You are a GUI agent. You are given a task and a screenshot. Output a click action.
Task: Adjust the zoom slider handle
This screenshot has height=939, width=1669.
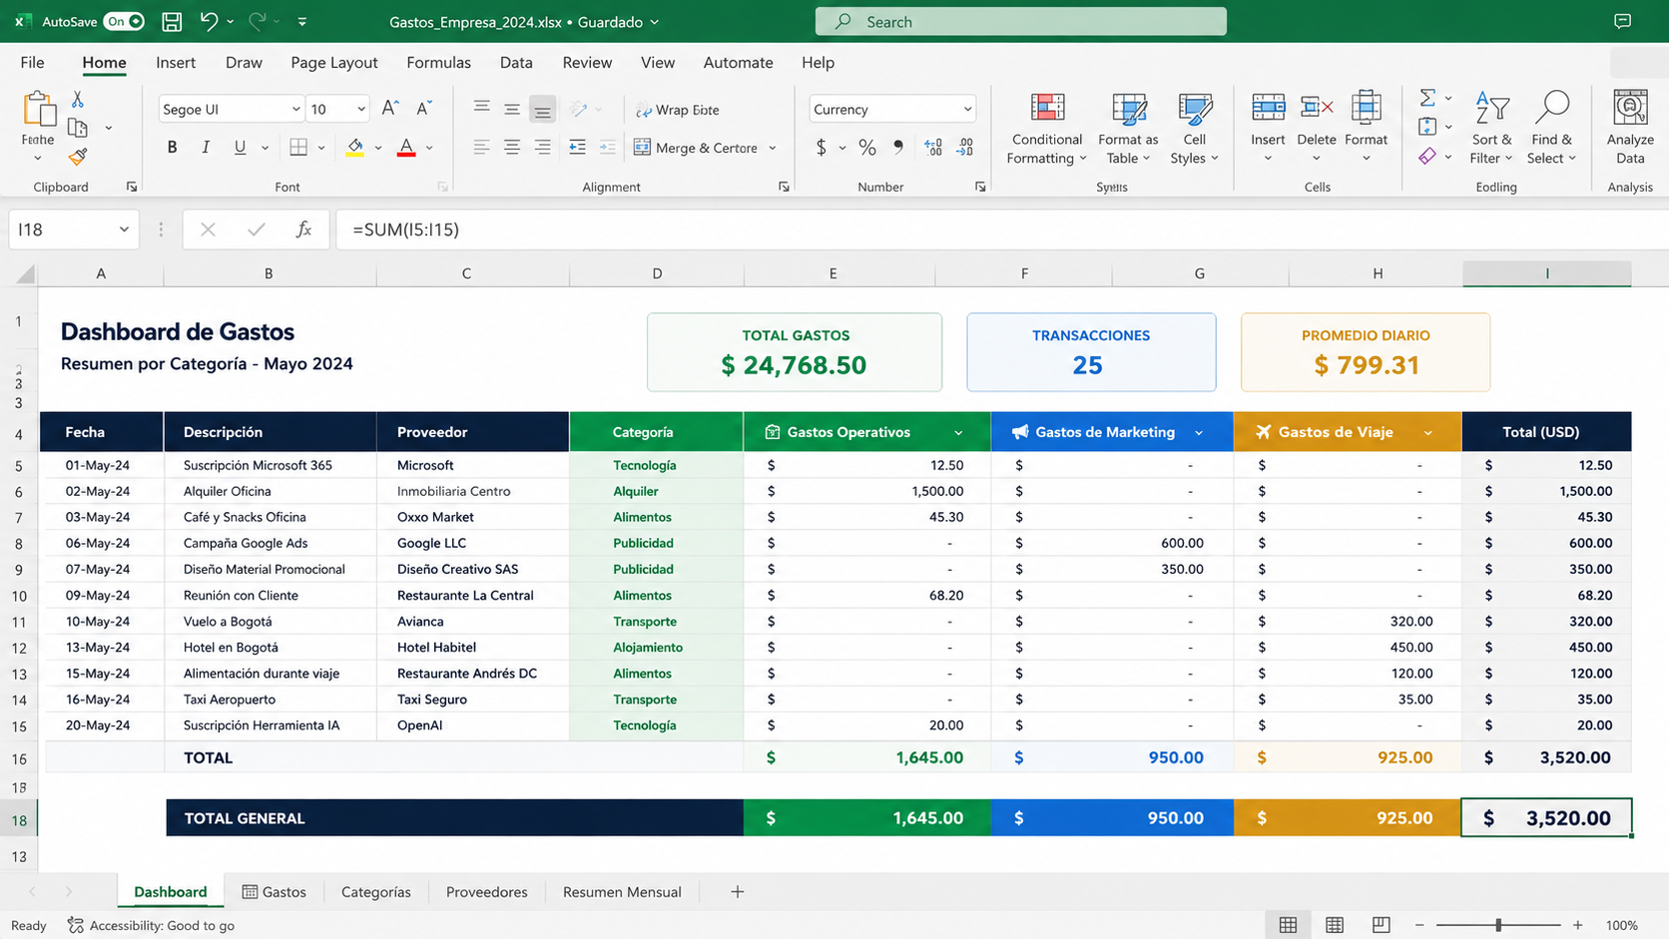click(x=1498, y=925)
